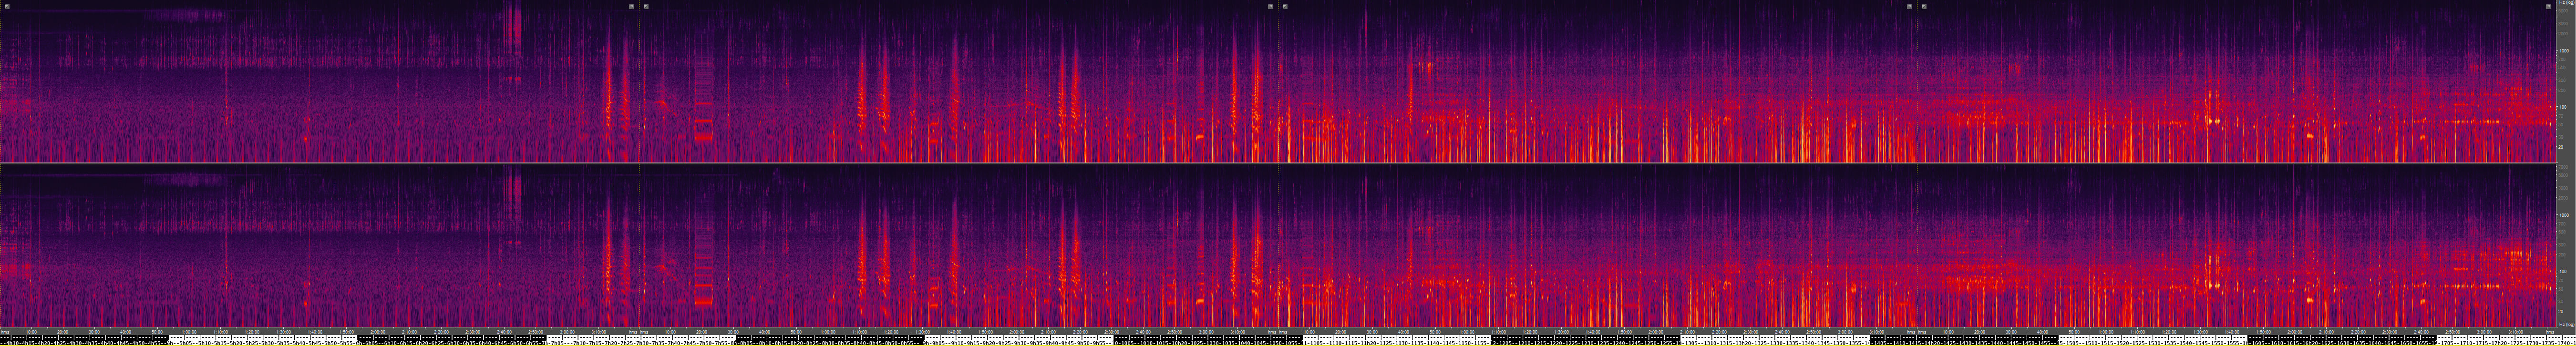Click the second clip's fade-out handle

tap(1270, 6)
